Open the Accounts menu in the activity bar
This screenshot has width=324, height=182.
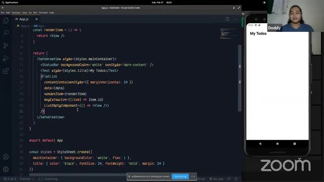click(x=6, y=157)
